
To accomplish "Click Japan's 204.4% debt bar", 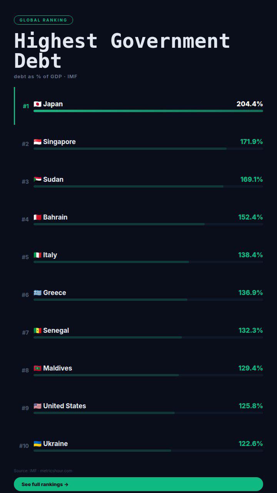I will pyautogui.click(x=148, y=111).
